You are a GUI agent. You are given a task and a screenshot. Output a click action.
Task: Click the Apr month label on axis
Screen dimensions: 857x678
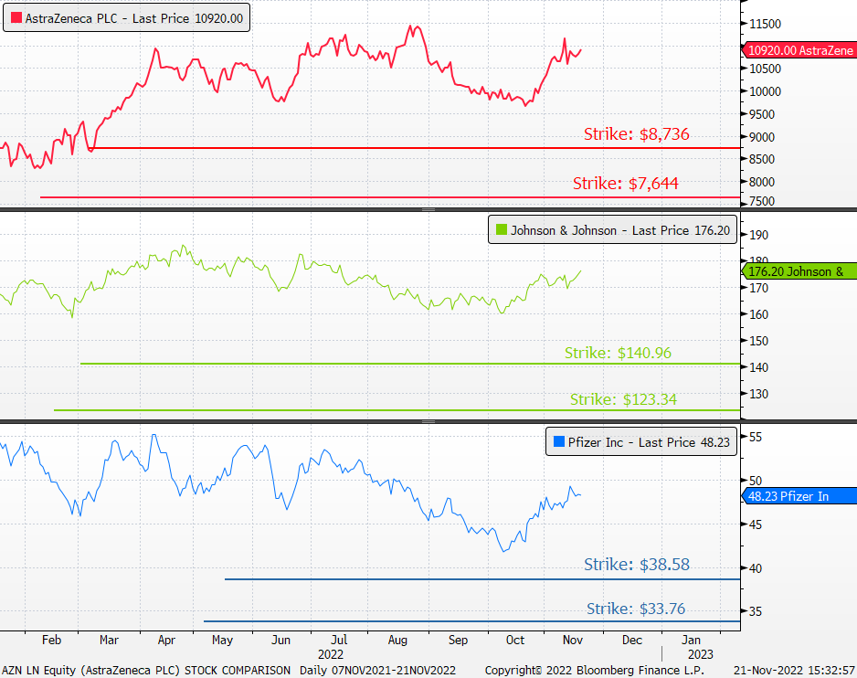(166, 640)
